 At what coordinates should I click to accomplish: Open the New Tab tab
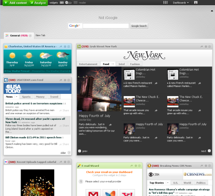[40, 35]
